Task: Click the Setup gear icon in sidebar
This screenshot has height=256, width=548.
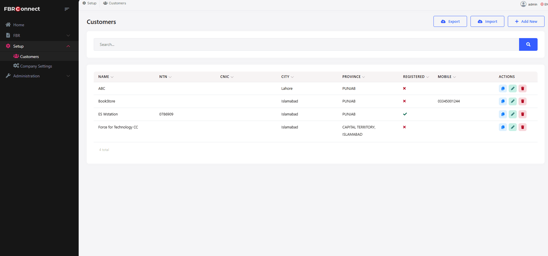Action: 8,46
